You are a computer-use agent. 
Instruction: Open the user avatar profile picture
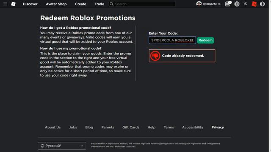pyautogui.click(x=199, y=4)
